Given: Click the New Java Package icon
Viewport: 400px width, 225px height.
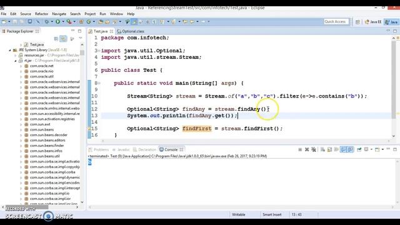Looking at the screenshot, I should click(81, 22).
